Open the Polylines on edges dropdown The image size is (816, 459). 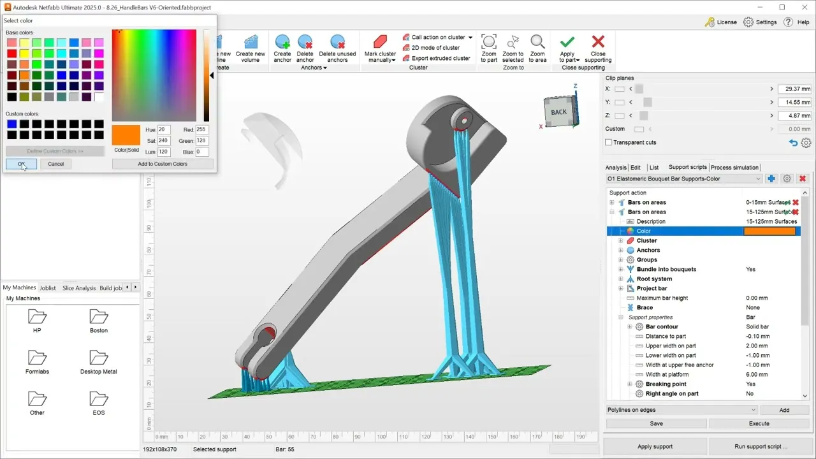coord(754,410)
